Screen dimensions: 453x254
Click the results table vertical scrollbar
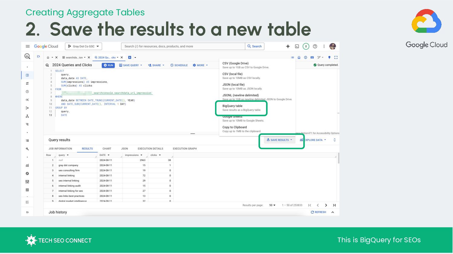[339, 158]
